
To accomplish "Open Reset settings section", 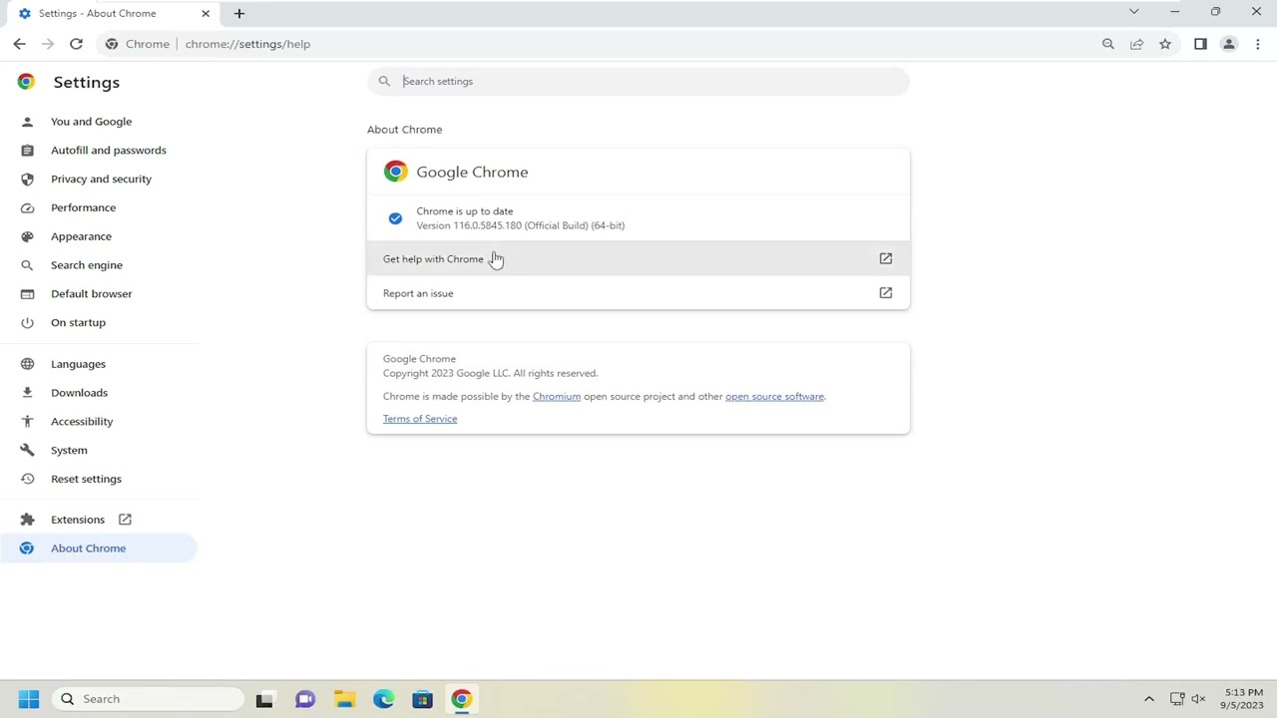I will (86, 480).
